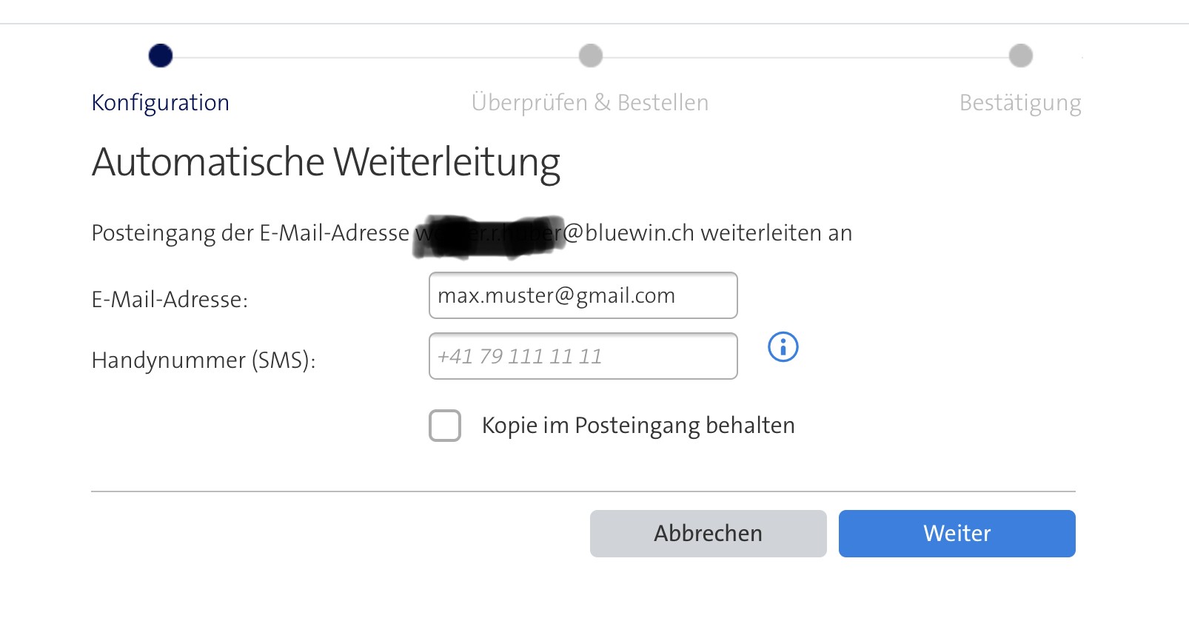1189x621 pixels.
Task: Open the Bestätigung step label
Action: pos(1019,102)
